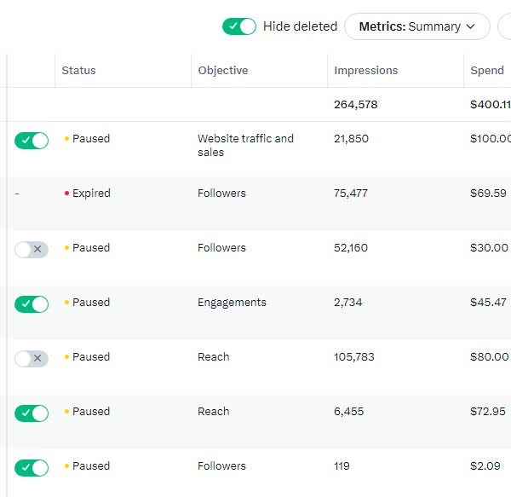The width and height of the screenshot is (511, 497).
Task: Click the 'Website traffic and sales' objective
Action: [x=246, y=146]
